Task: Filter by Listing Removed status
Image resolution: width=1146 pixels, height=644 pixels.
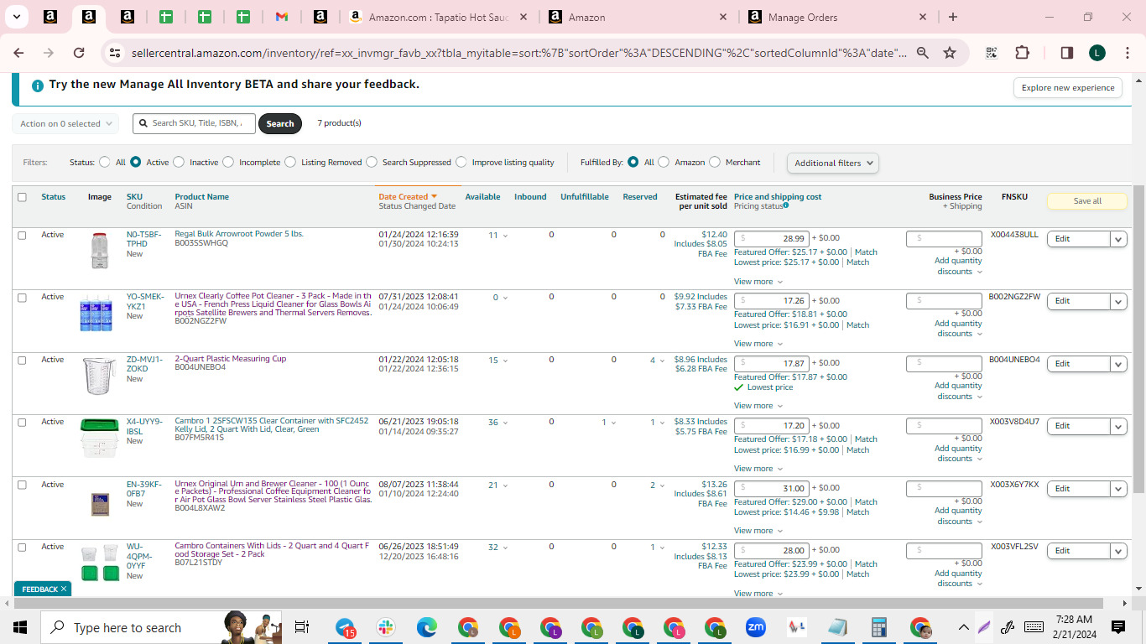Action: (x=290, y=163)
